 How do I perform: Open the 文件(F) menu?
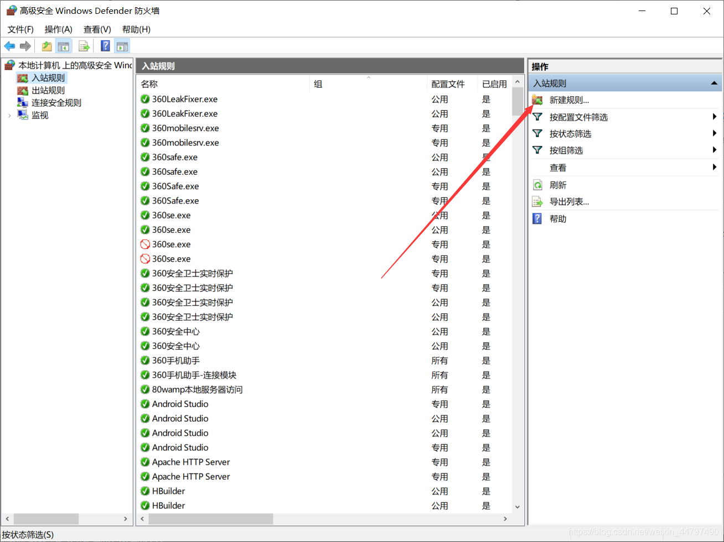[x=20, y=29]
